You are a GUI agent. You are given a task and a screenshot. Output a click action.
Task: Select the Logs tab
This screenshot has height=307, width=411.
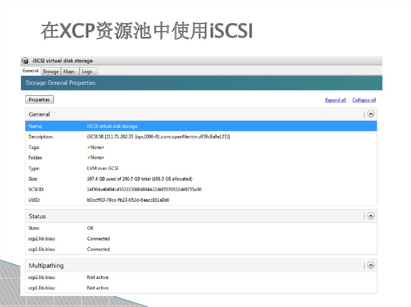87,71
